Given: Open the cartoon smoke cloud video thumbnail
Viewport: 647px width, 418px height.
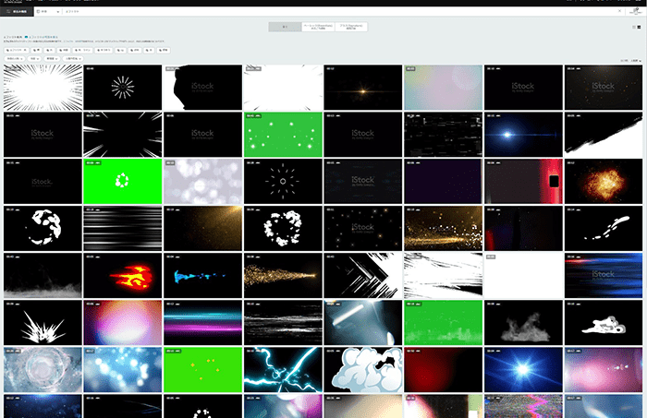Looking at the screenshot, I should [x=362, y=370].
